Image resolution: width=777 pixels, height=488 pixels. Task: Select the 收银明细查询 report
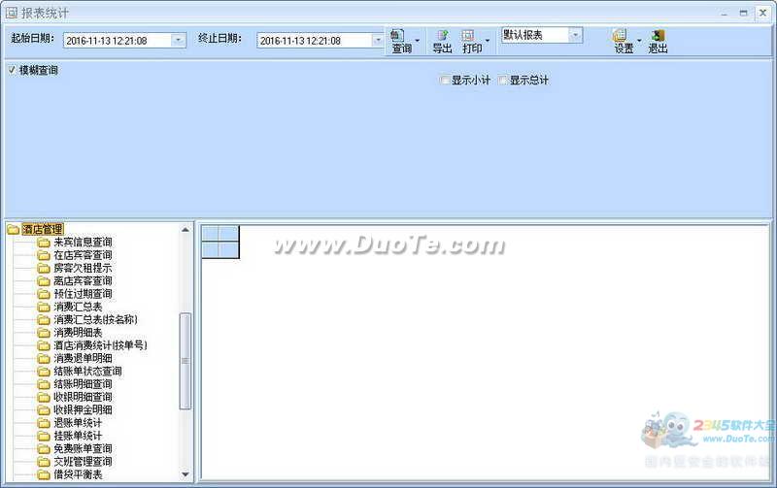83,397
